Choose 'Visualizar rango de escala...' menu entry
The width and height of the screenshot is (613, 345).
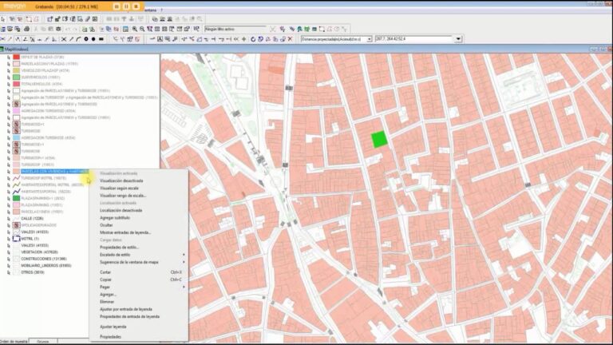(x=123, y=196)
